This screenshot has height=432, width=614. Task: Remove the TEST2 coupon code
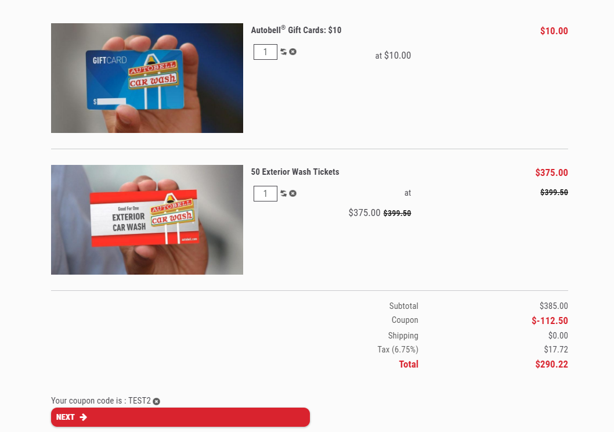[157, 401]
